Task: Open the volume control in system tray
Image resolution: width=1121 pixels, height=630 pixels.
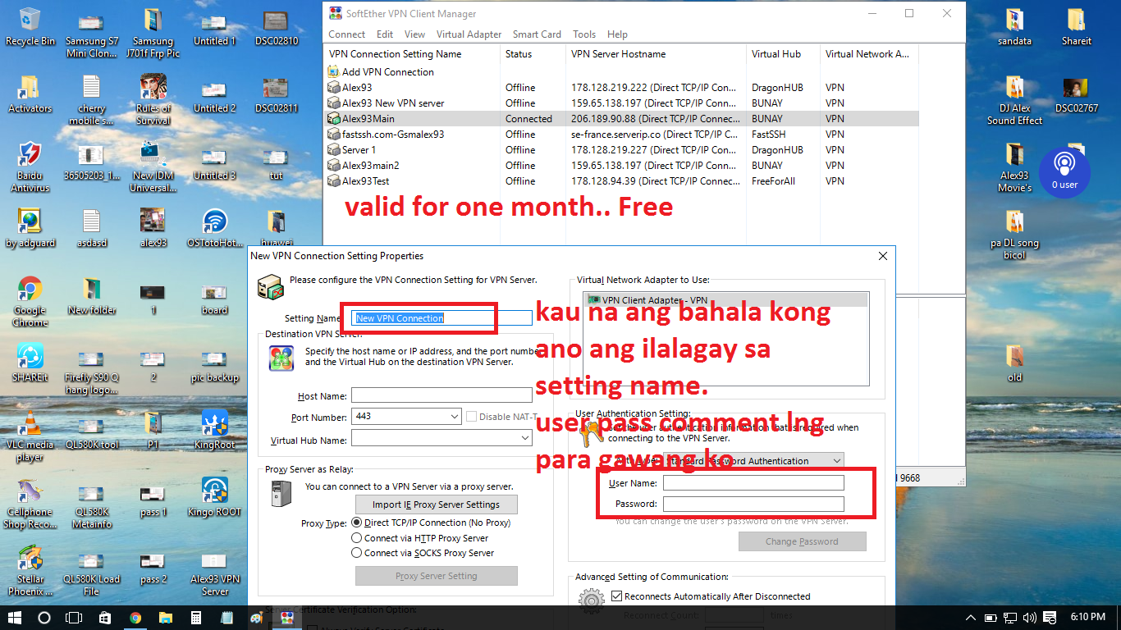Action: pos(1029,618)
